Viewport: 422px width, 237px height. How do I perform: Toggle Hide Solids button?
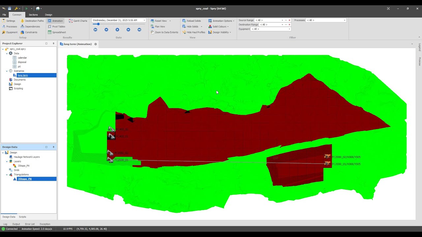[191, 27]
